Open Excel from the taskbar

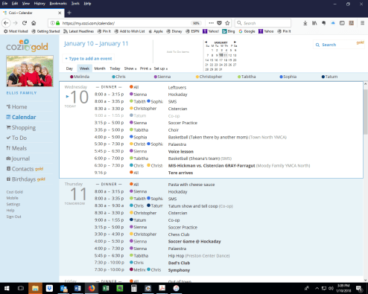click(x=106, y=288)
